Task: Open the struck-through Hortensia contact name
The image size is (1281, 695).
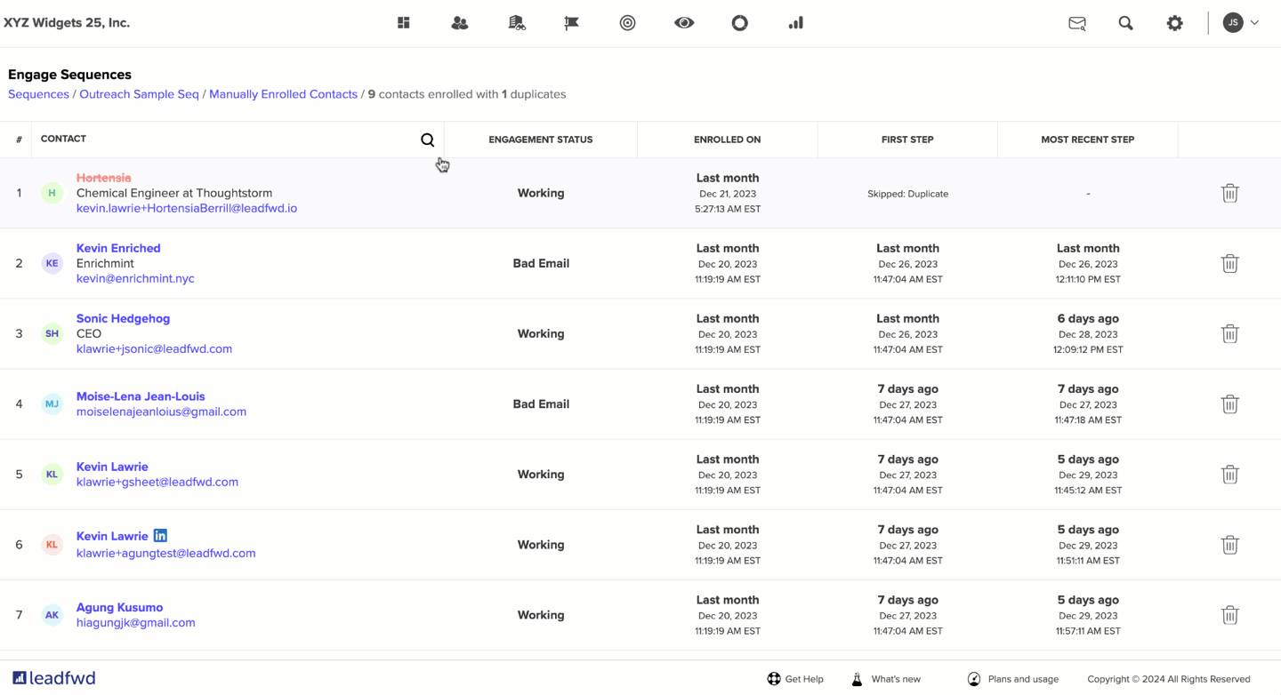Action: (103, 178)
